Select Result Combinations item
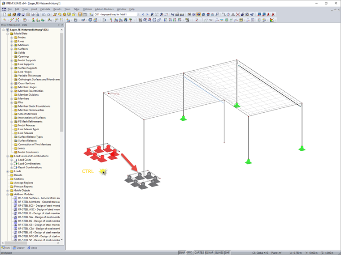Screen dimensions: 341x255 pyautogui.click(x=30, y=167)
